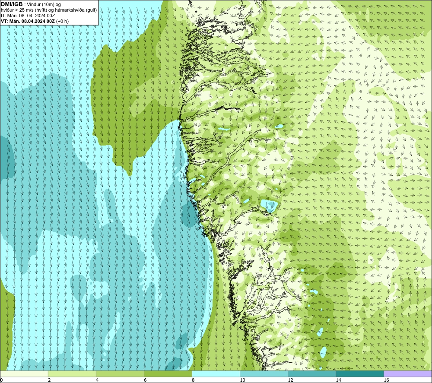Image resolution: width=432 pixels, height=383 pixels.
Task: Click the legend scale label '8'
Action: coord(193,380)
